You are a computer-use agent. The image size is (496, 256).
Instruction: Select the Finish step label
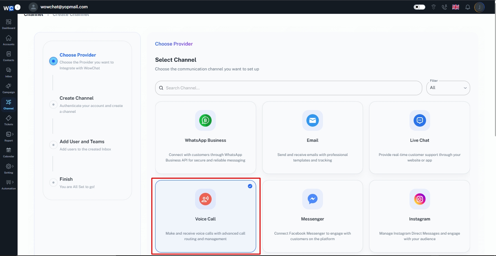point(66,179)
